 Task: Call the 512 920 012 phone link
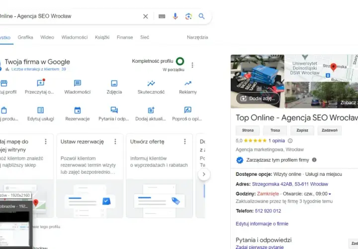tap(268, 211)
